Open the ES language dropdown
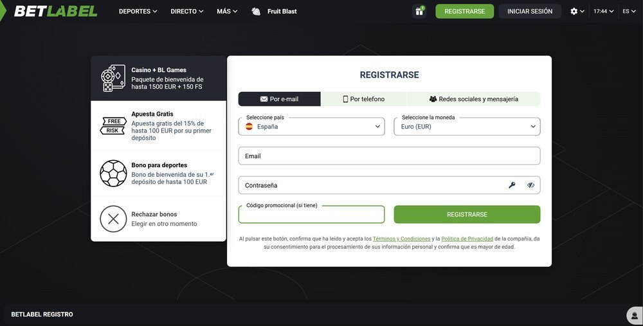The height and width of the screenshot is (326, 643). pyautogui.click(x=629, y=12)
